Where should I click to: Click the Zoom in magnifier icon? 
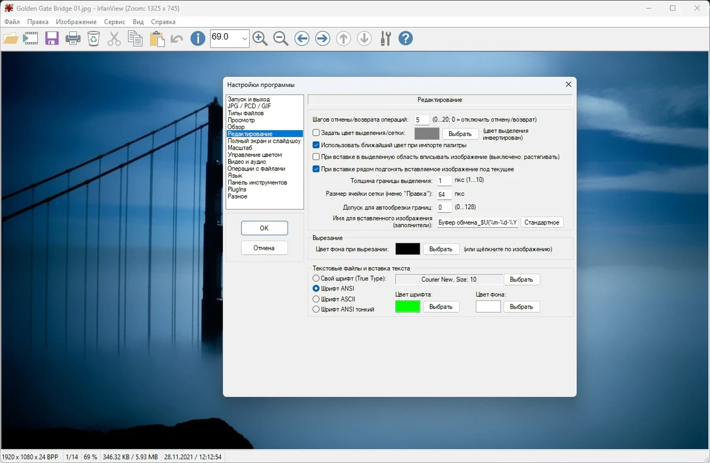click(260, 39)
